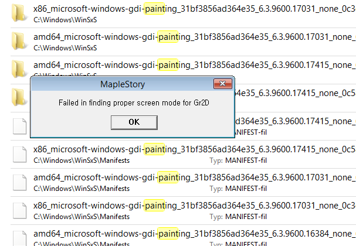Select folder icon of x86 gdi-painting 17031 folder
The image size is (356, 246).
click(x=19, y=12)
